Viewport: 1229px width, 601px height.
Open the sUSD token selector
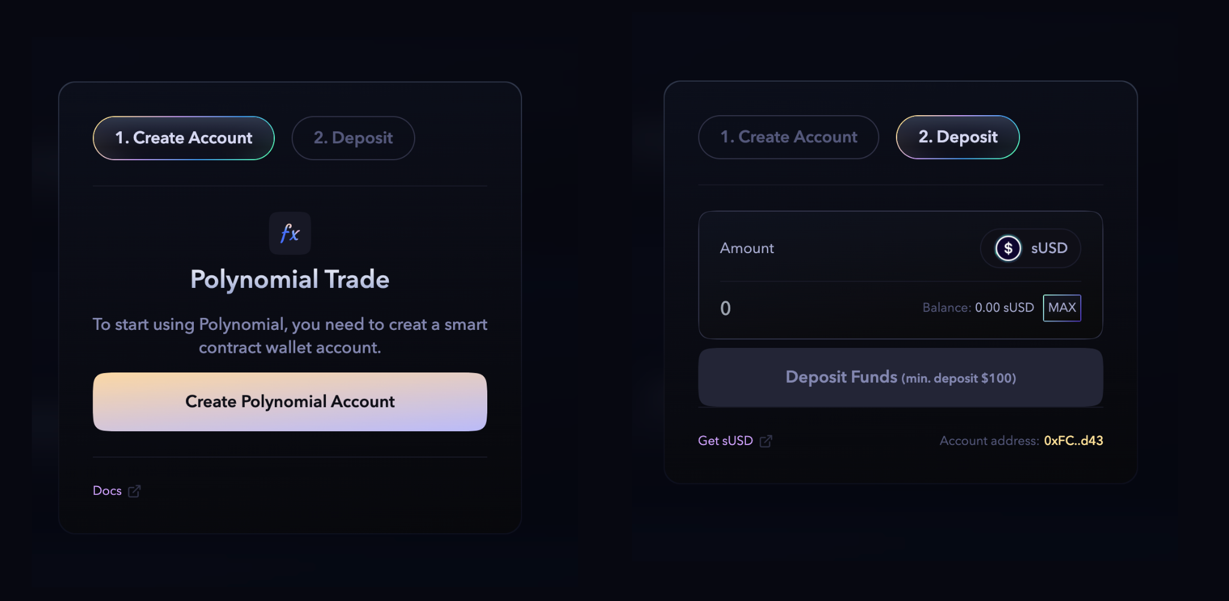pyautogui.click(x=1030, y=248)
